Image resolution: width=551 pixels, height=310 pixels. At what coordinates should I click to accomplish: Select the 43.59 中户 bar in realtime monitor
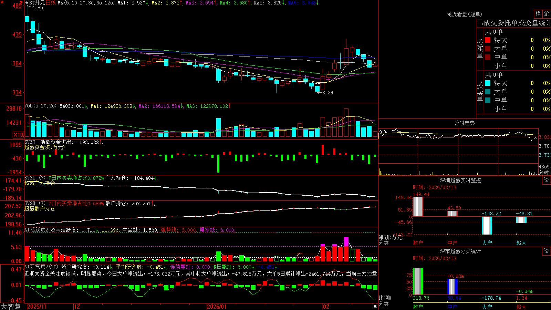[x=452, y=214]
